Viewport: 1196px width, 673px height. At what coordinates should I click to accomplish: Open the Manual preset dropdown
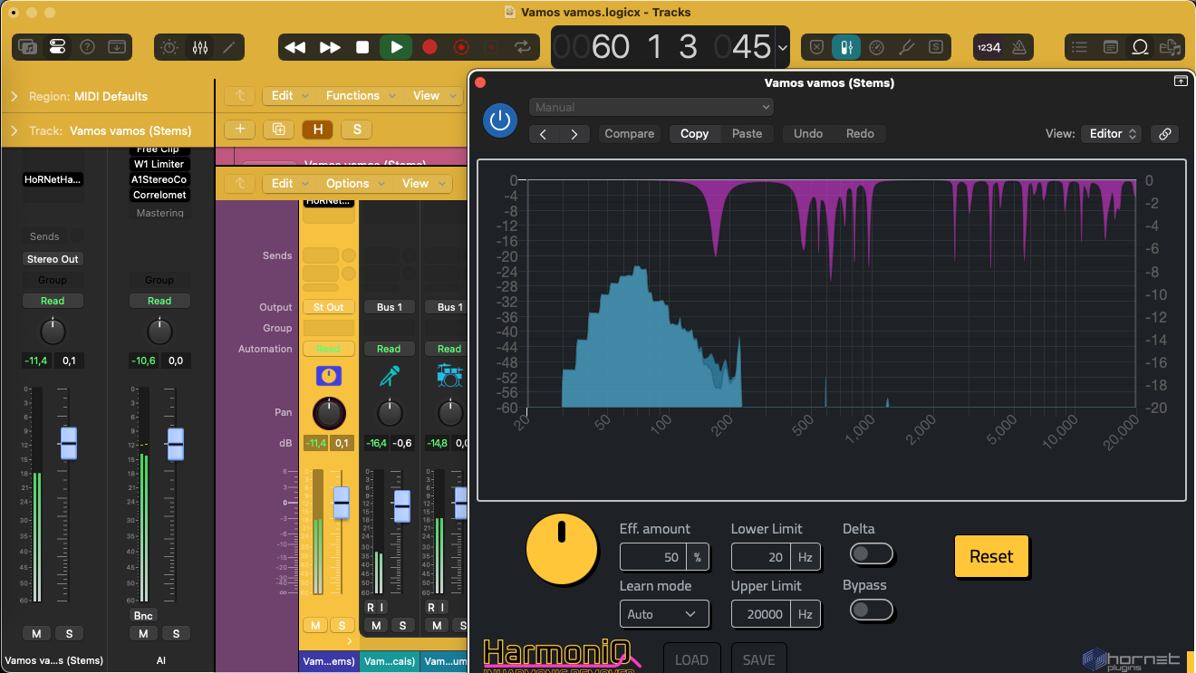[651, 107]
